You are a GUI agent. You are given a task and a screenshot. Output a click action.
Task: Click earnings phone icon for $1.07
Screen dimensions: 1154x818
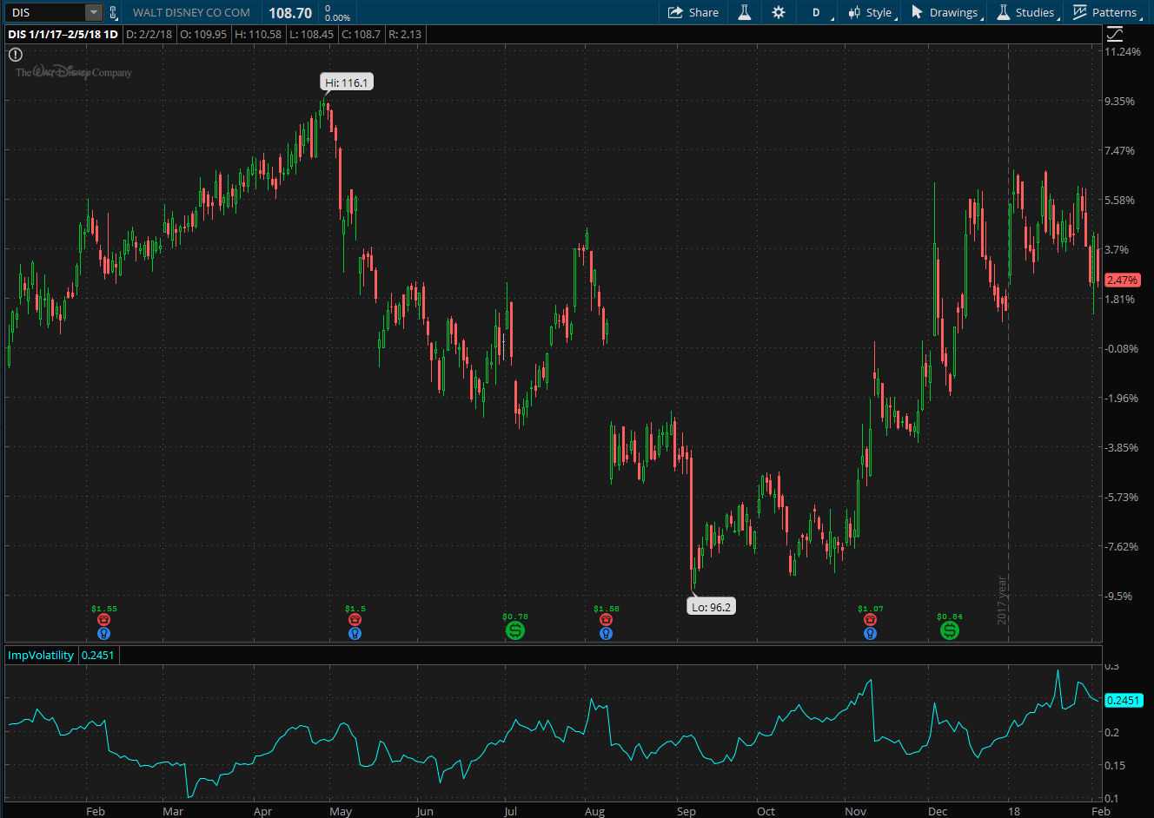870,619
